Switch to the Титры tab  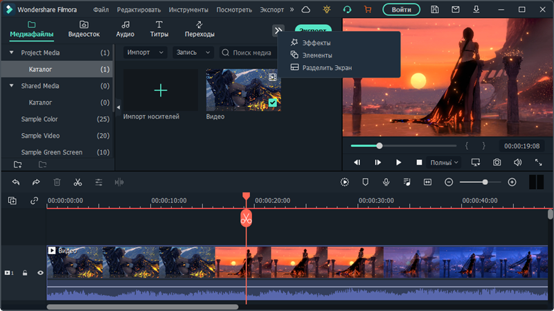click(x=159, y=29)
